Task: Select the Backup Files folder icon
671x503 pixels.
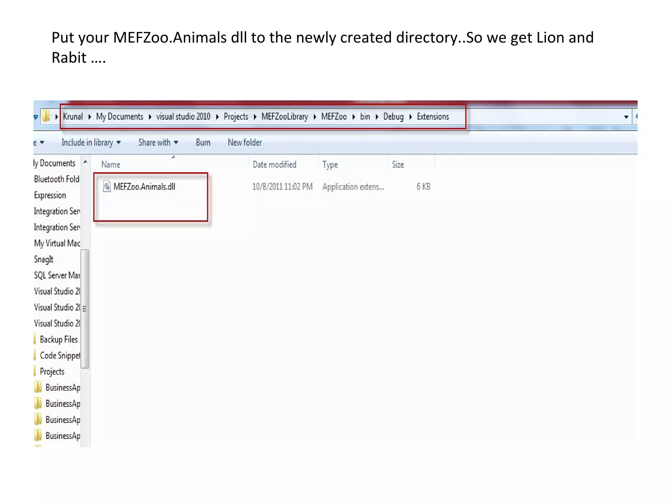Action: pyautogui.click(x=35, y=339)
